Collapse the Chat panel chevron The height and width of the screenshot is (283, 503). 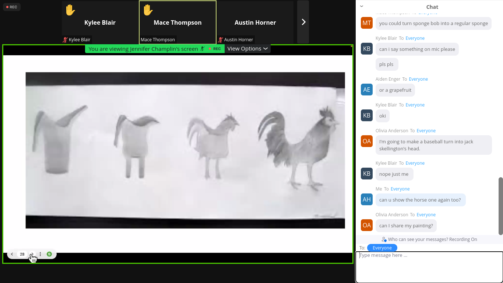[362, 6]
